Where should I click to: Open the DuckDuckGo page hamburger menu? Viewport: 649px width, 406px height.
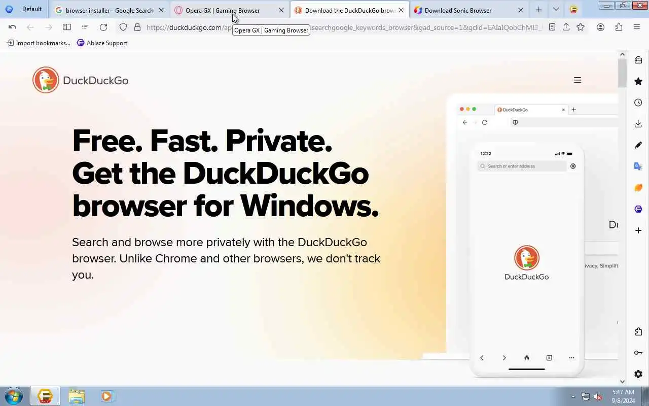577,80
